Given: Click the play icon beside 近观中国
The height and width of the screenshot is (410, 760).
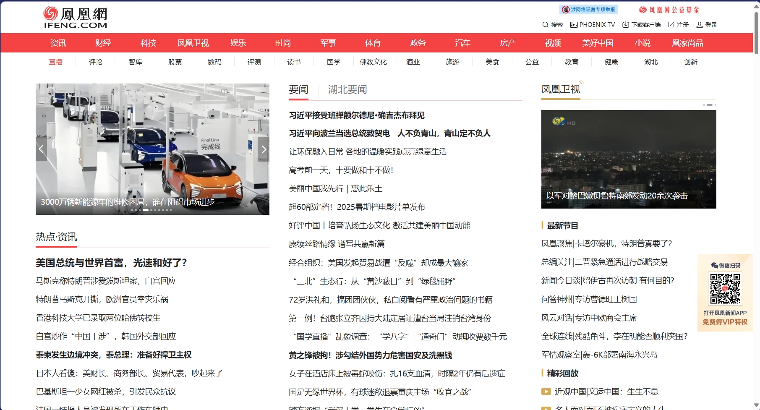Looking at the screenshot, I should [x=546, y=392].
